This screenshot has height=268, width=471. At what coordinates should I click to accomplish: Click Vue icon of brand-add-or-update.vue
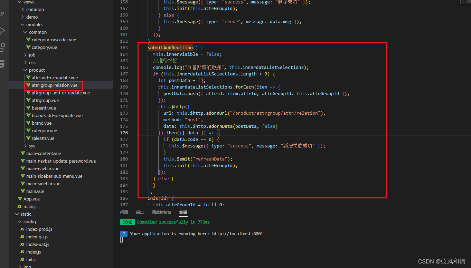point(28,116)
